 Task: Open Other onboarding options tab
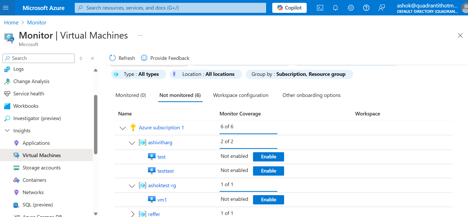pyautogui.click(x=311, y=95)
